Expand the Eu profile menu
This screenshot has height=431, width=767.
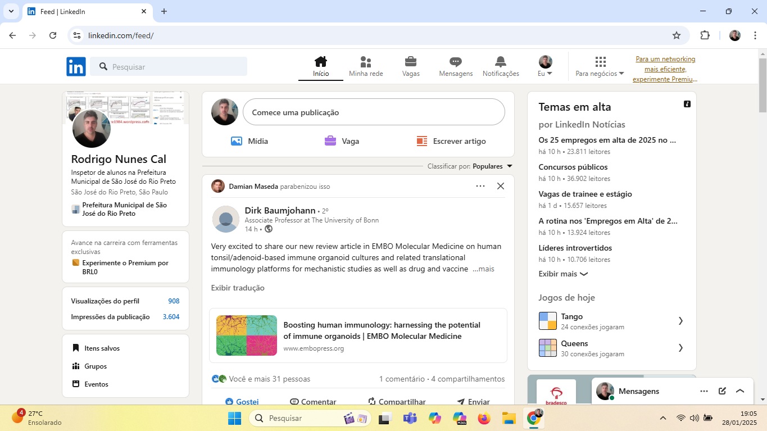pyautogui.click(x=545, y=67)
